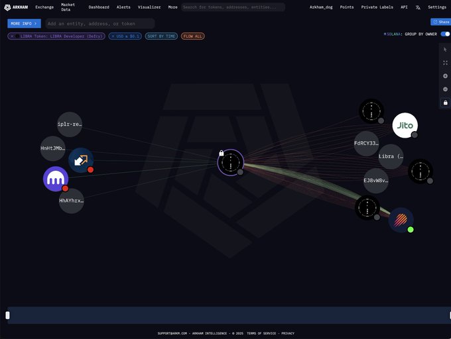Click the left timeline range handle
Viewport: 451px width, 339px height.
(x=7, y=315)
